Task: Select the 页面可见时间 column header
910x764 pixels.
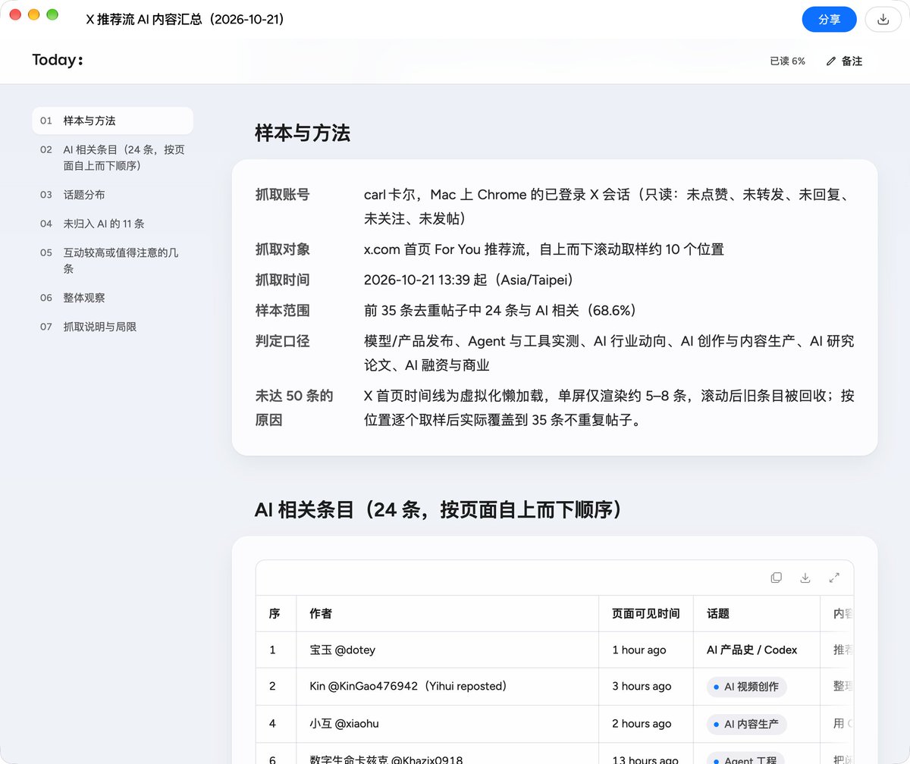Action: pyautogui.click(x=646, y=614)
